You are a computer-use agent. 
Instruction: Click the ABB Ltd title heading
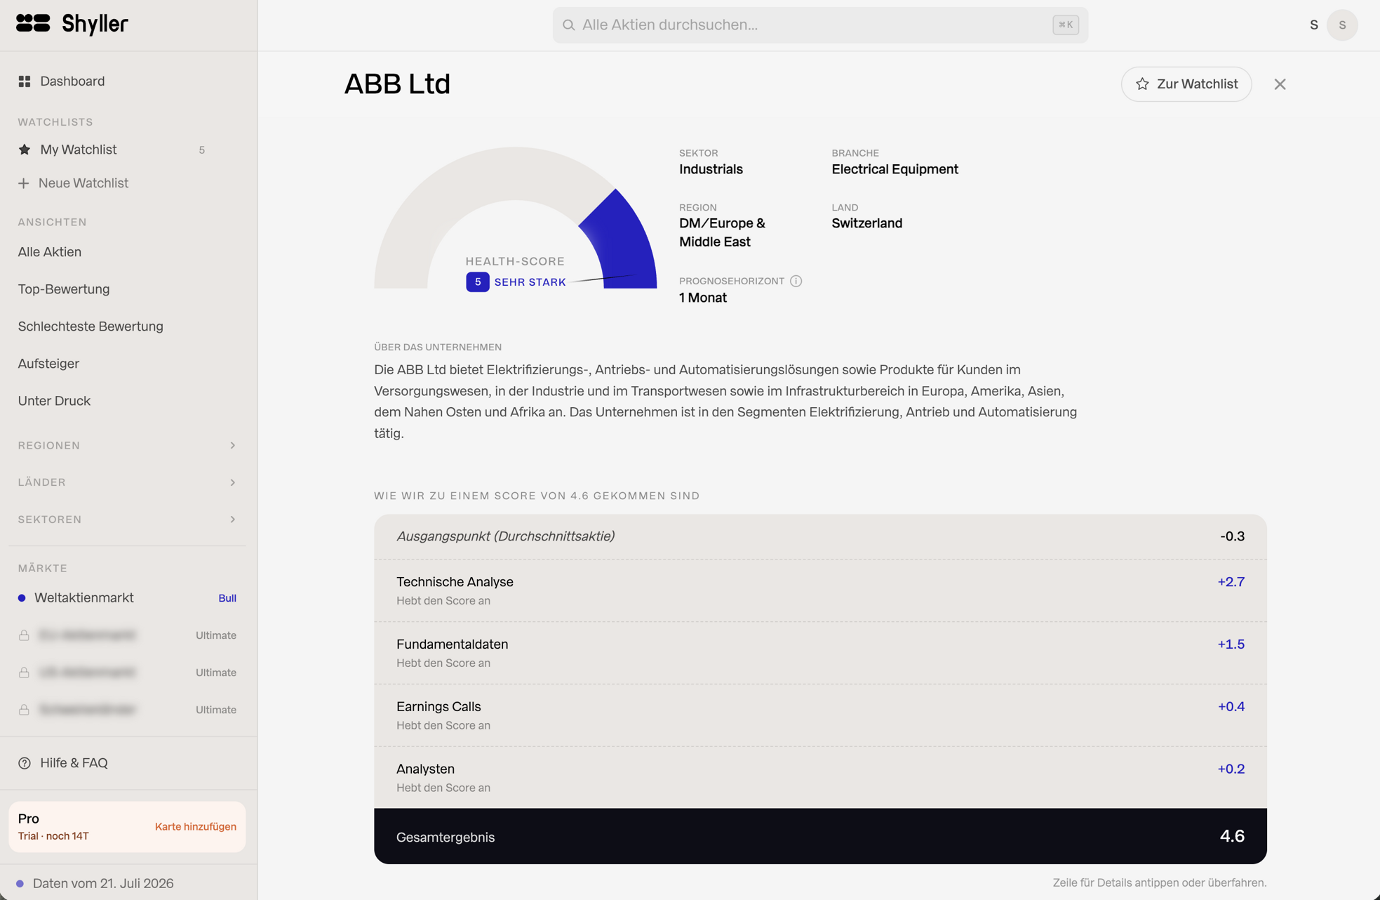pyautogui.click(x=397, y=84)
